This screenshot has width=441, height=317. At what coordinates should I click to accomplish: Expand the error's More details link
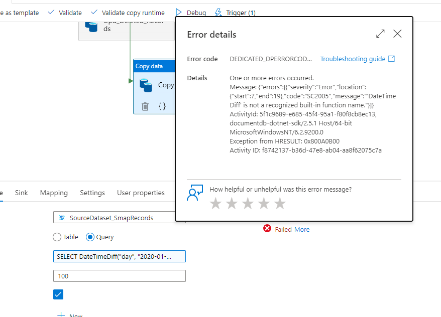[302, 229]
